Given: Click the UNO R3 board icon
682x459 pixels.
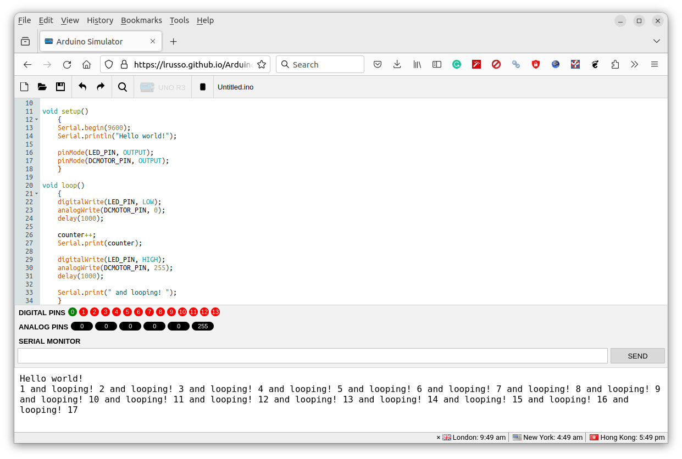Looking at the screenshot, I should pos(162,86).
